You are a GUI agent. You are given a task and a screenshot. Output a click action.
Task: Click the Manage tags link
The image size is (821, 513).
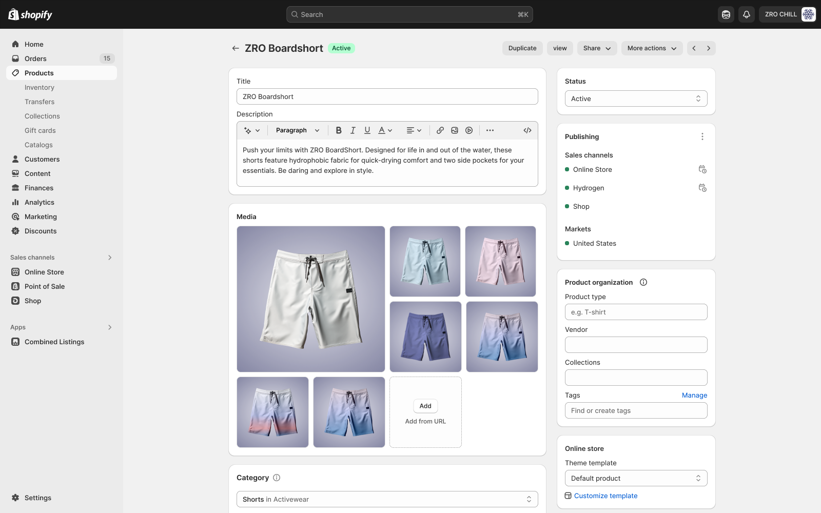694,395
